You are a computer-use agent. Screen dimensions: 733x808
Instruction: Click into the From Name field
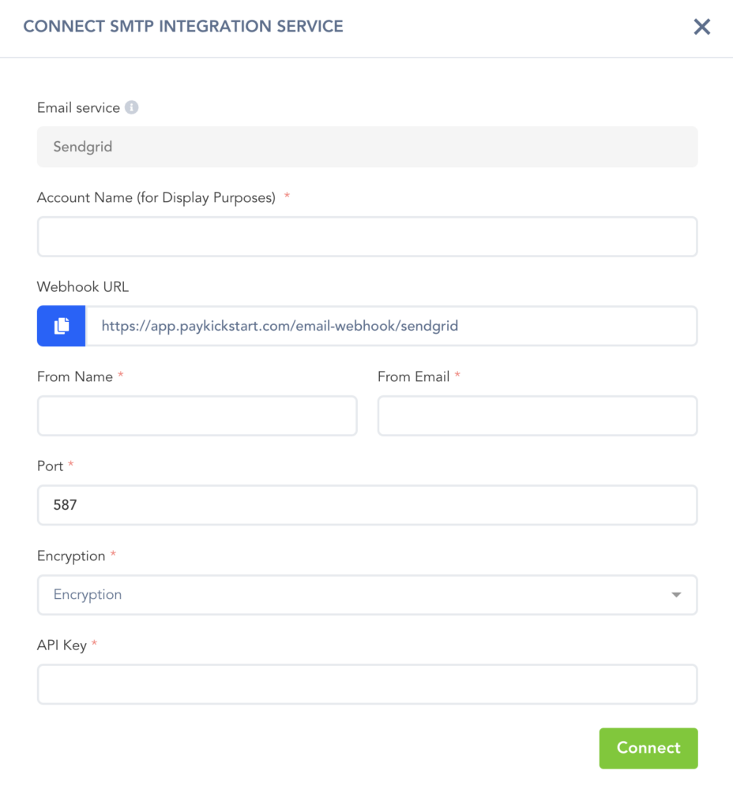pyautogui.click(x=197, y=416)
